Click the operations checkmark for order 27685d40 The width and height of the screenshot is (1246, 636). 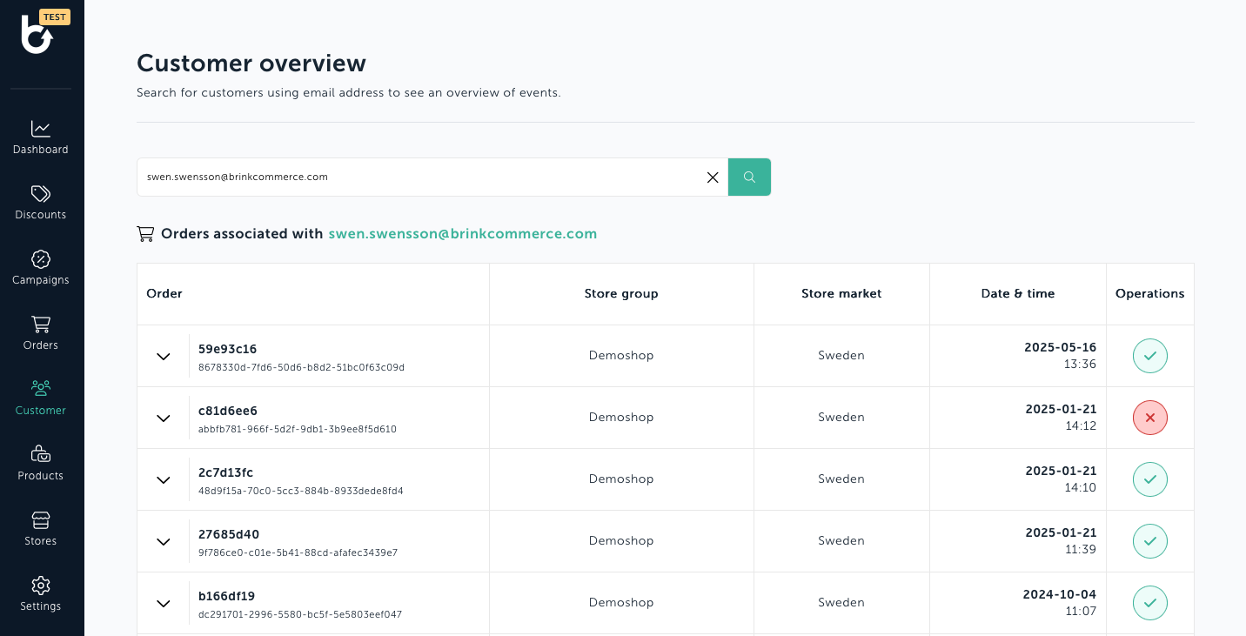(1150, 541)
